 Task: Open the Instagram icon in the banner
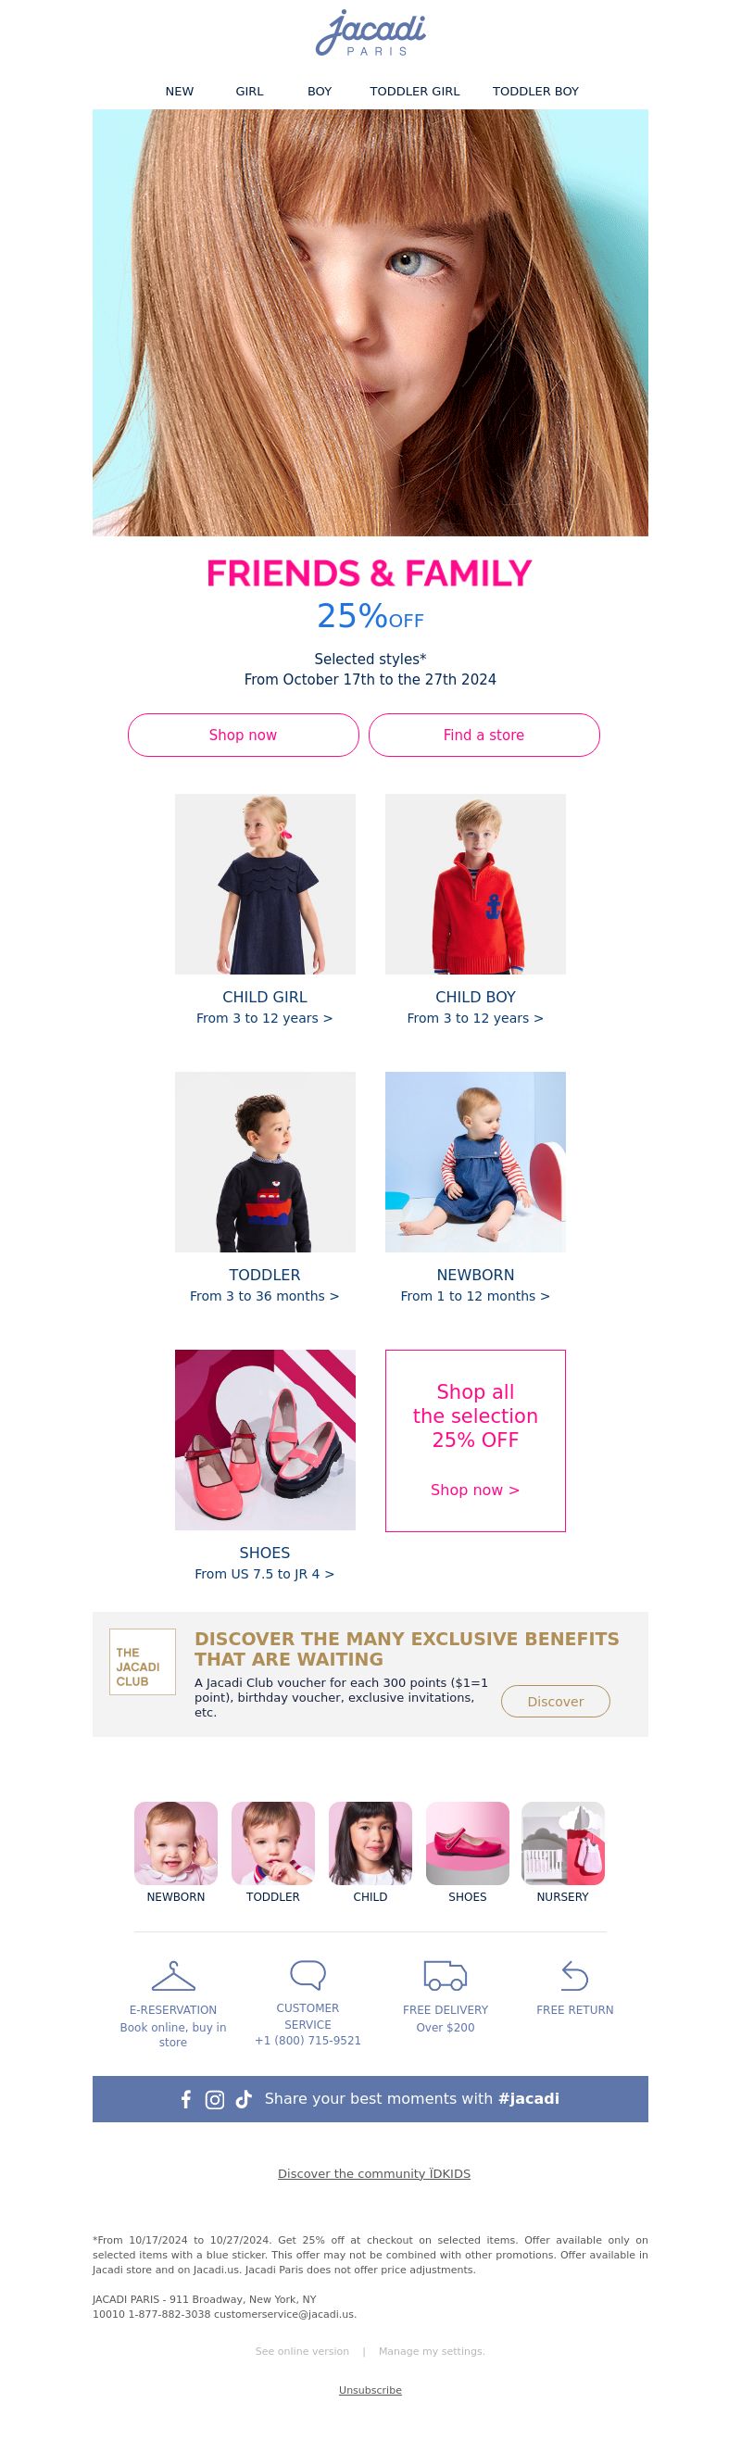[x=215, y=2099]
